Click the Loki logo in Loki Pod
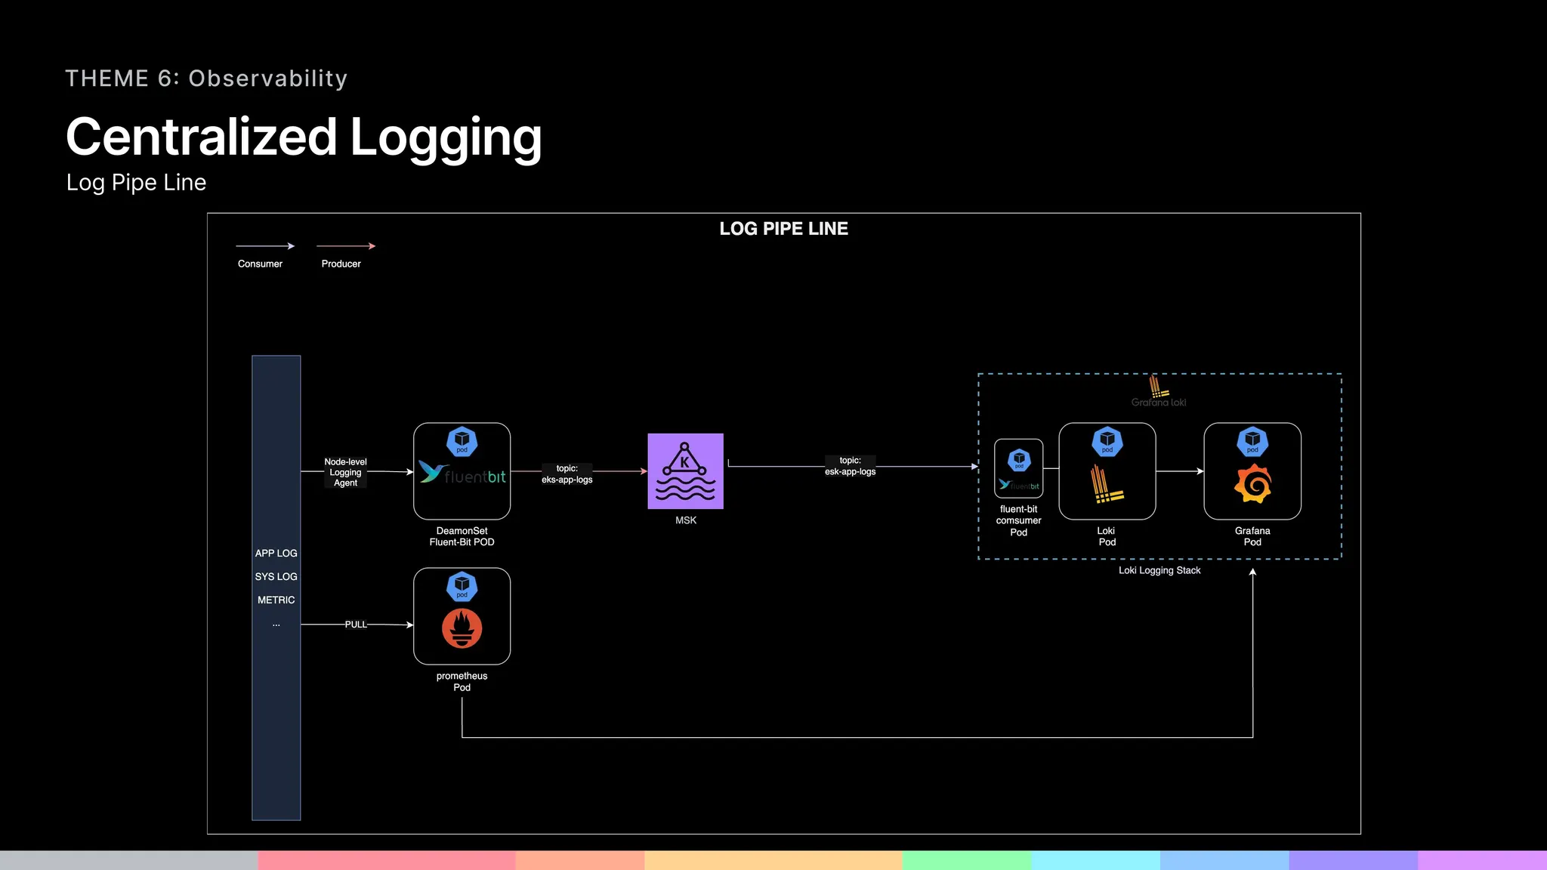The height and width of the screenshot is (870, 1547). pos(1107,485)
